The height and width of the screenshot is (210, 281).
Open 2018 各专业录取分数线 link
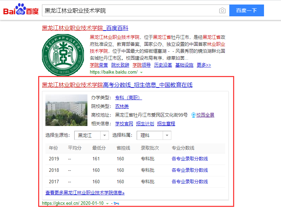(190, 170)
